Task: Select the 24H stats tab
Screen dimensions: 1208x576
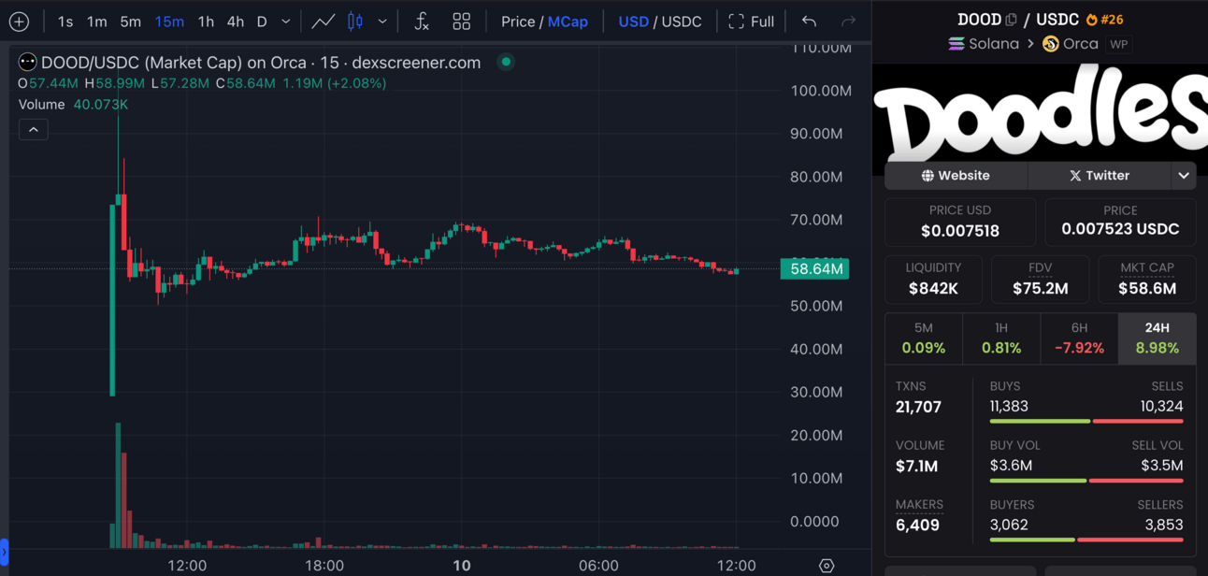Action: [1158, 338]
